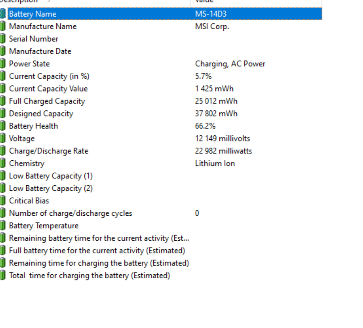Select Full battery time for current activity label

[x=97, y=251]
